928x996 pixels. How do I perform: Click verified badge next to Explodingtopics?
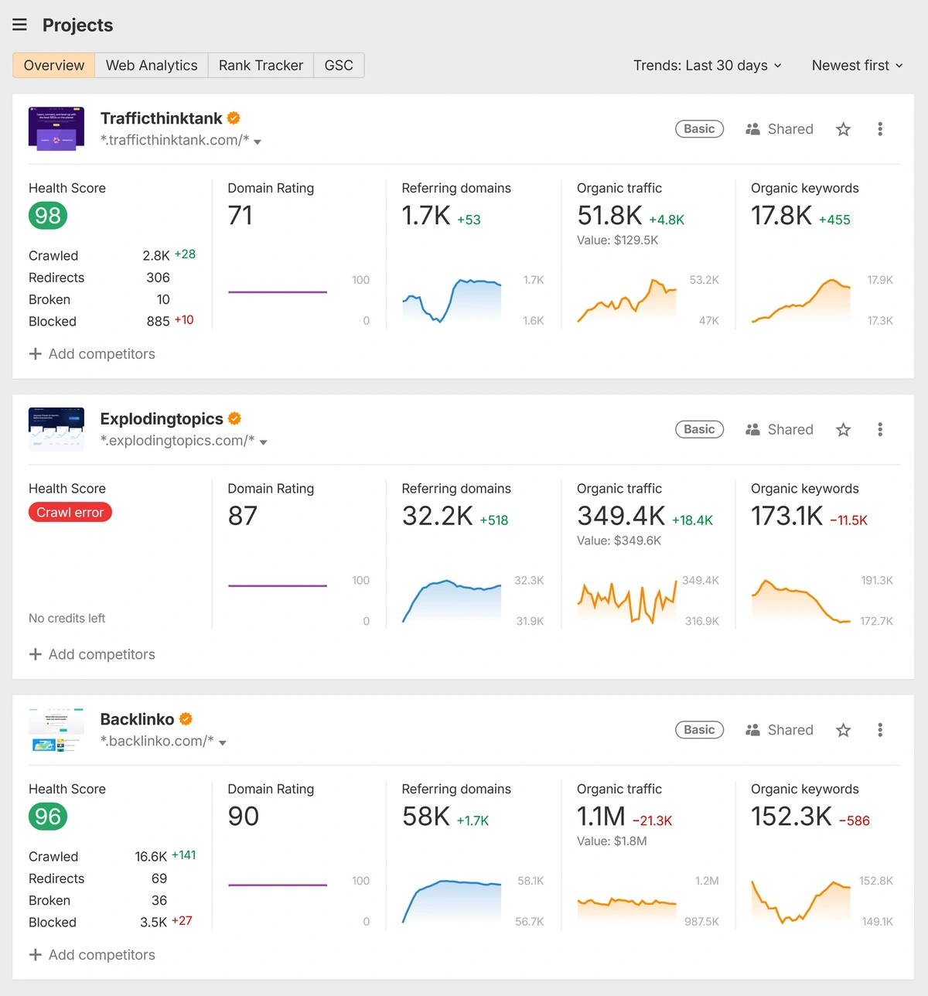click(234, 418)
